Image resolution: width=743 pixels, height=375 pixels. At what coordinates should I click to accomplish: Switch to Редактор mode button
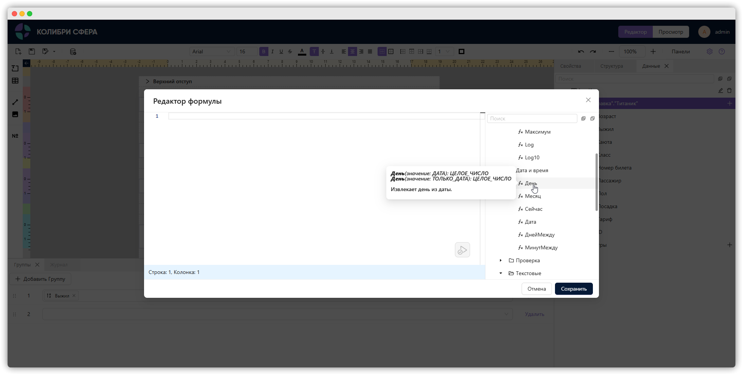(635, 32)
